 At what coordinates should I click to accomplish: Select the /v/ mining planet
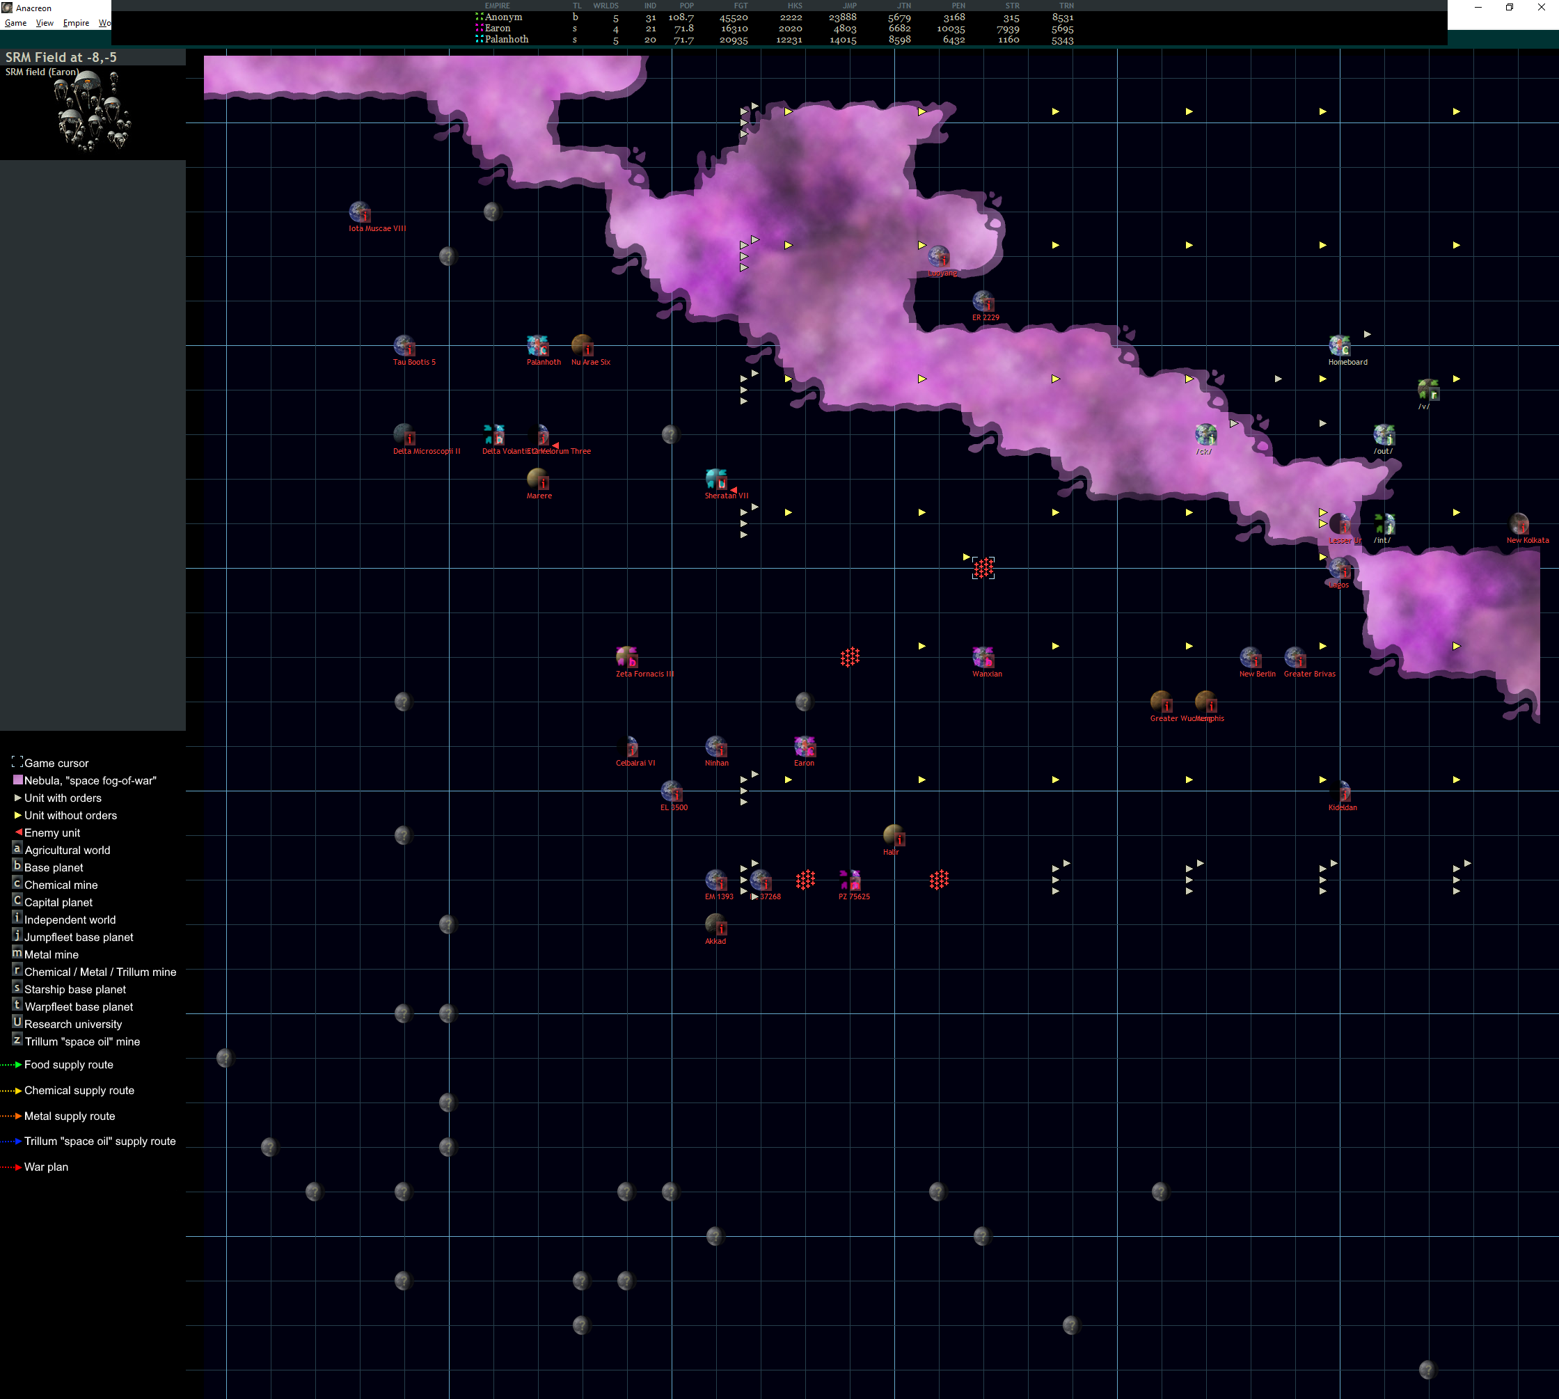pos(1429,390)
